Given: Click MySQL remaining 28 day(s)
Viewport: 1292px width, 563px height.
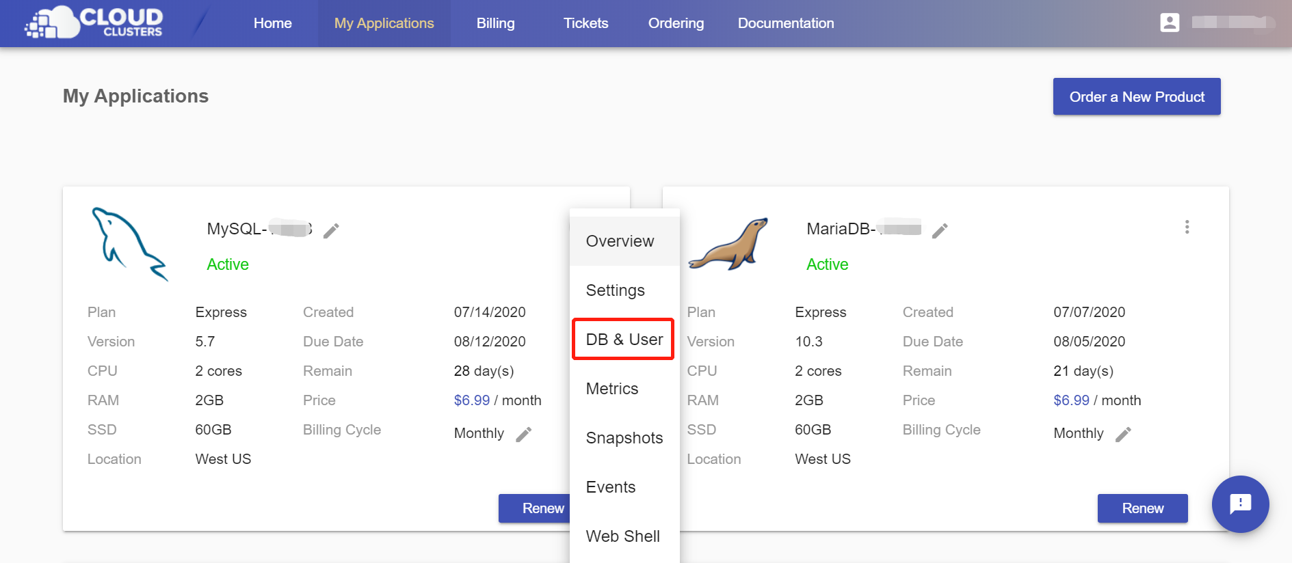Looking at the screenshot, I should [484, 371].
